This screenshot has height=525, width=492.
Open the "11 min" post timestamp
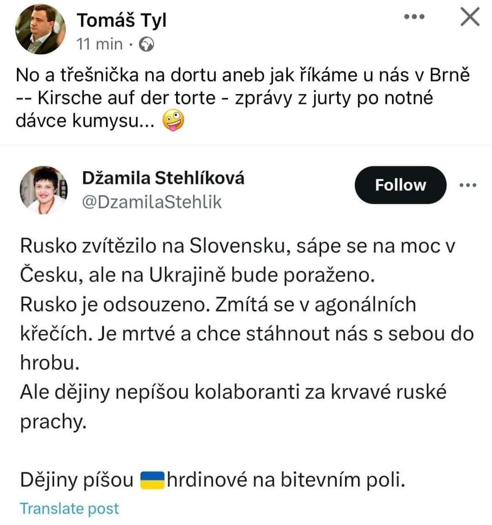click(99, 44)
